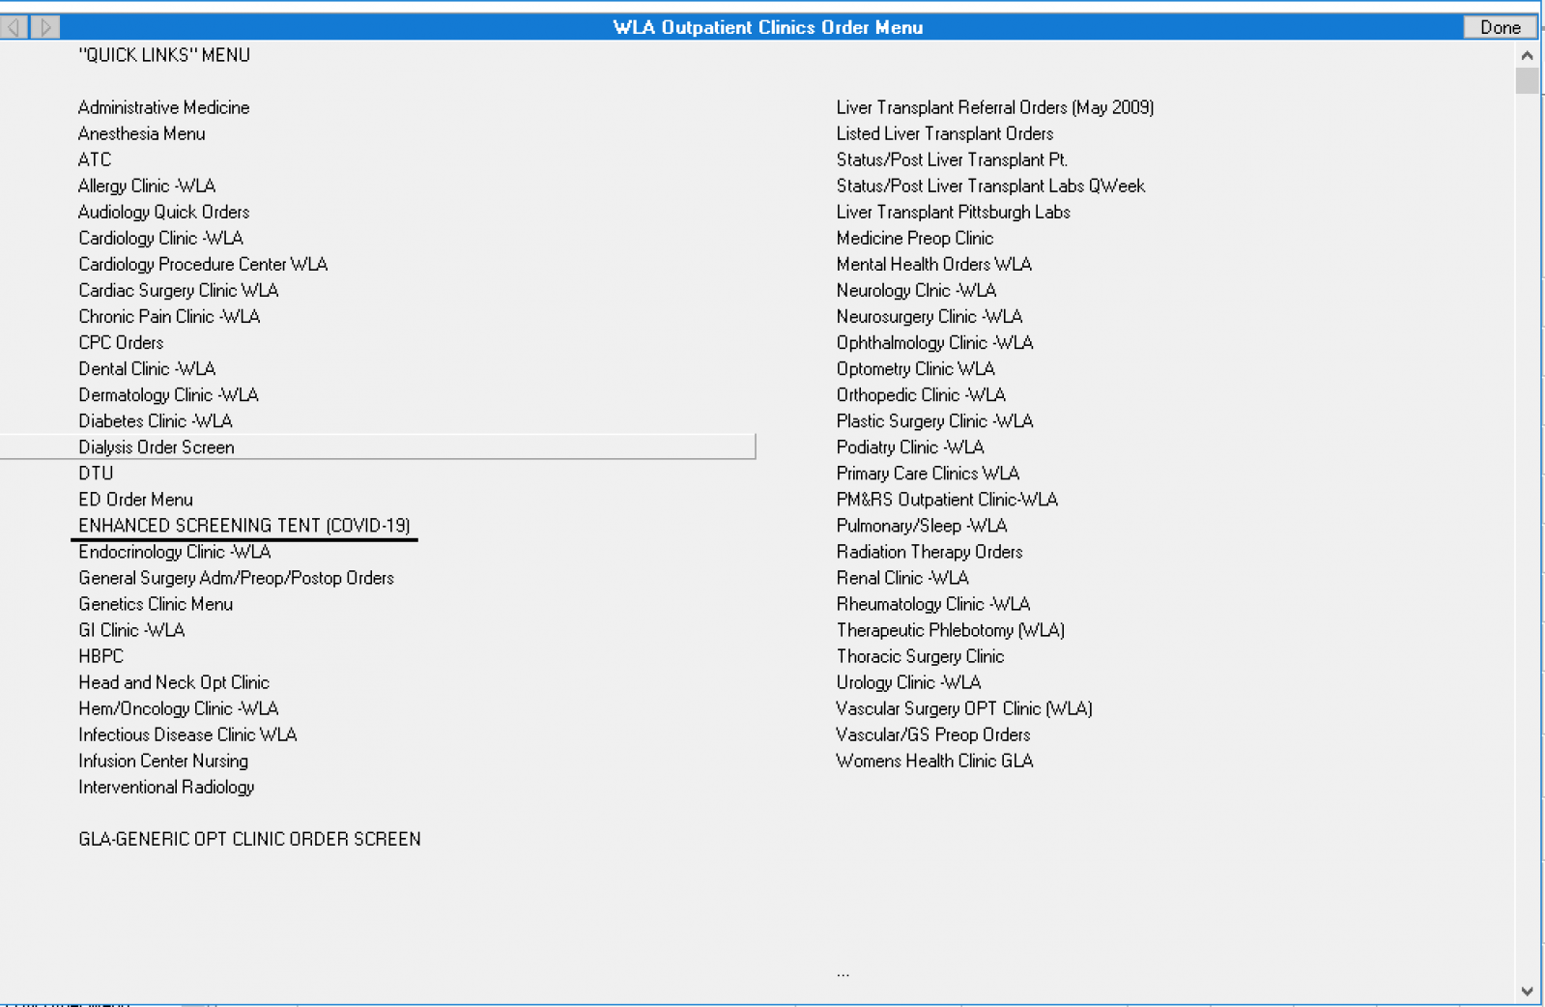This screenshot has height=1007, width=1545.
Task: Open Primary Care Clinics WLA
Action: (x=928, y=474)
